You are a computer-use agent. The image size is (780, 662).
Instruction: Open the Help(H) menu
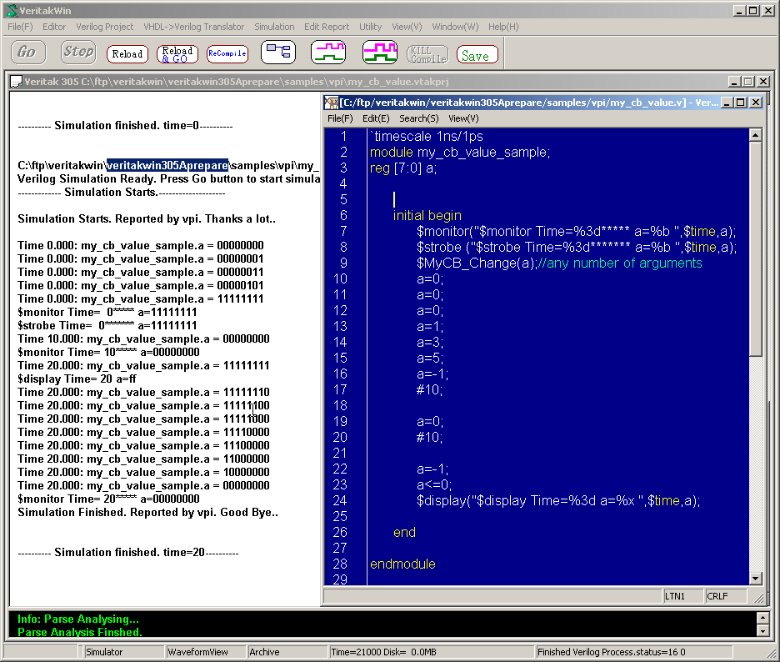(503, 27)
